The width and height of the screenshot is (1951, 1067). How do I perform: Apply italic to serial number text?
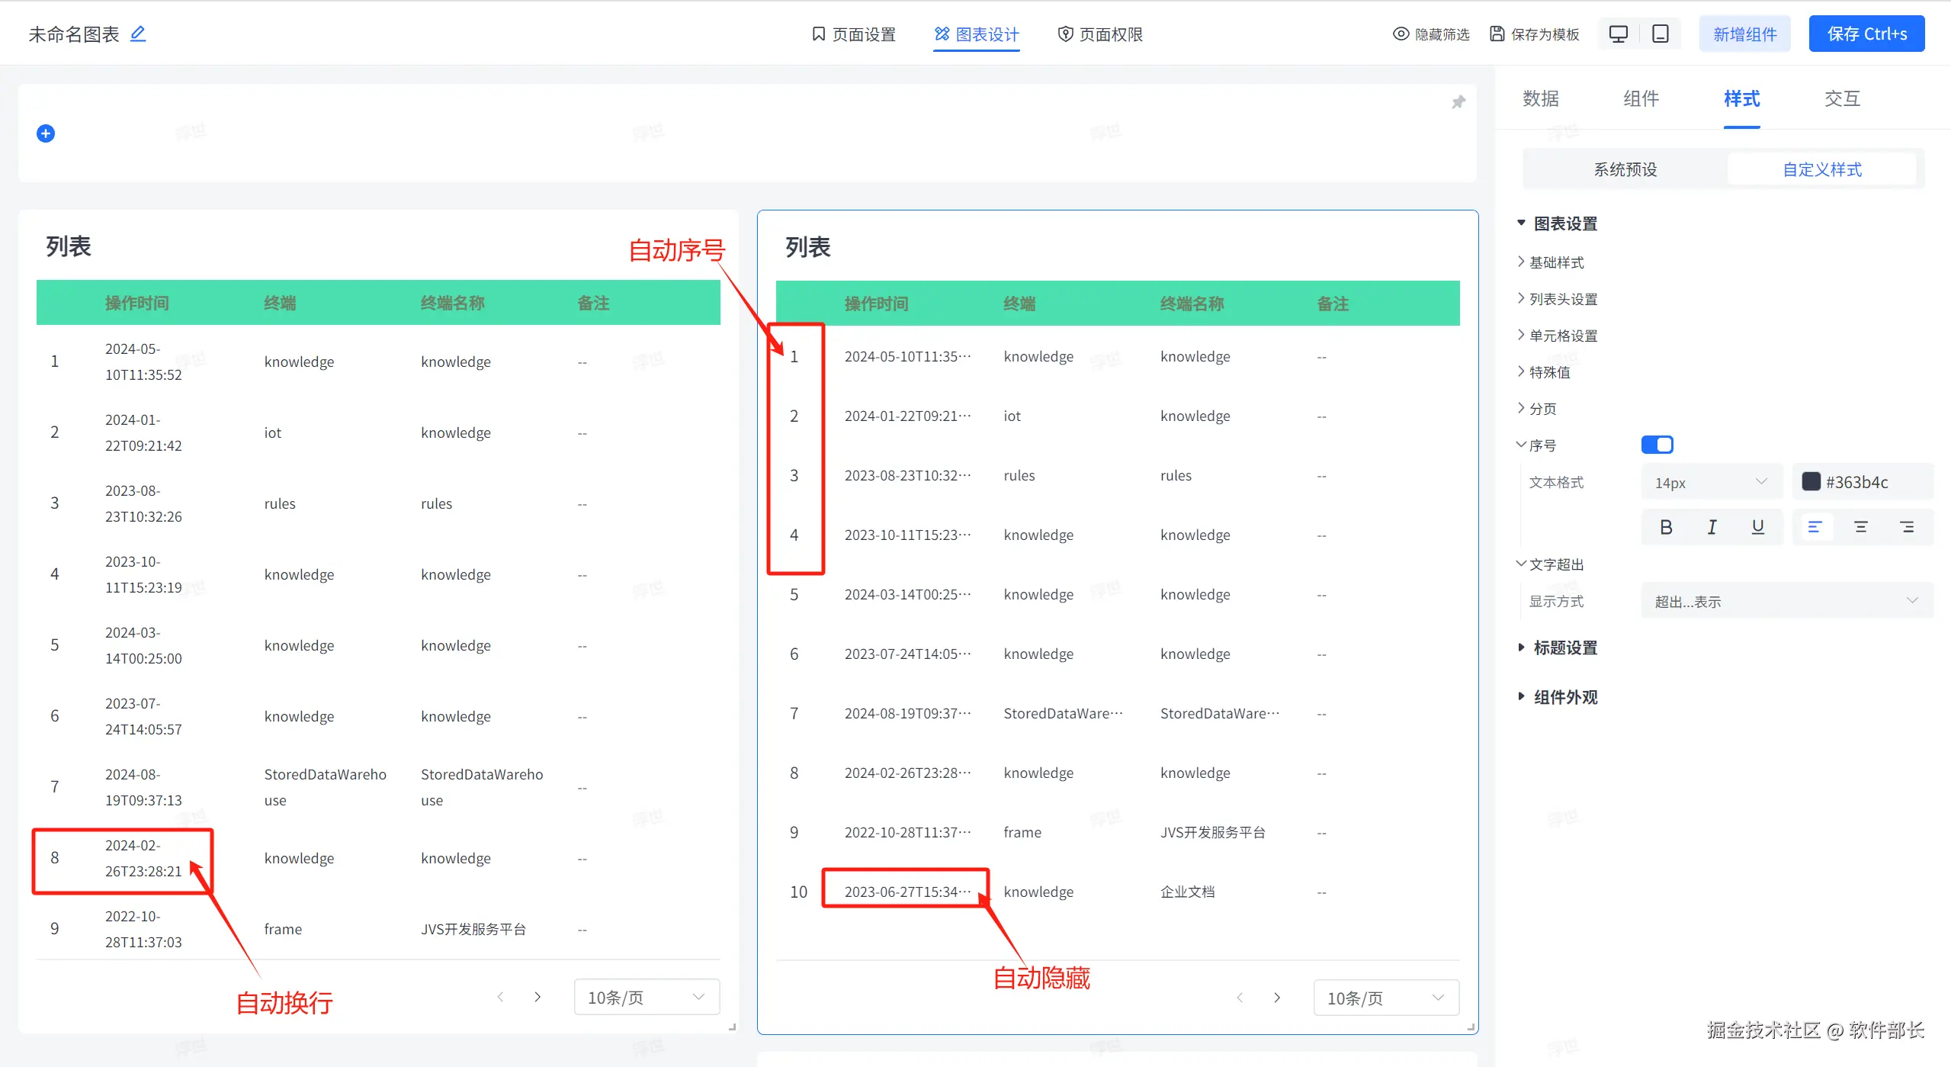point(1712,527)
